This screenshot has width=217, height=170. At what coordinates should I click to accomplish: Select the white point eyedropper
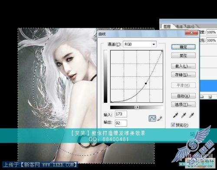click(192, 115)
